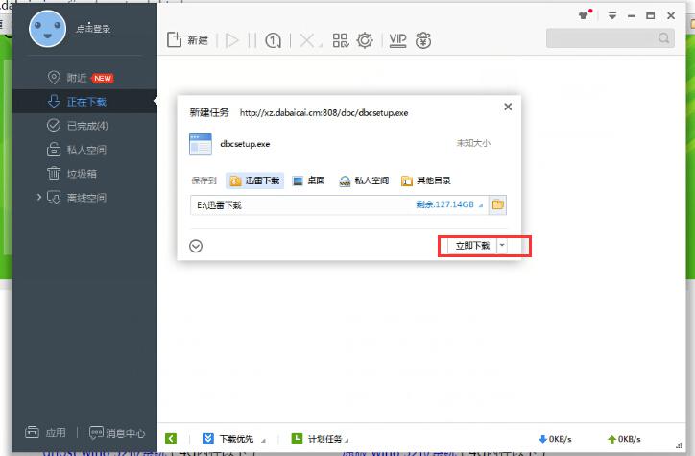Open the 已完成(4) sidebar tab
Image resolution: width=695 pixels, height=456 pixels.
click(86, 126)
